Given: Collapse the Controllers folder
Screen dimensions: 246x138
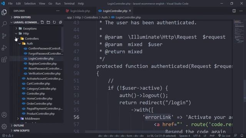Looking at the screenshot, I should pos(32,38).
